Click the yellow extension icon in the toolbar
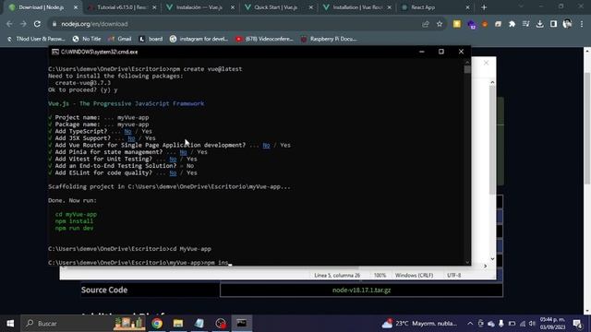The width and height of the screenshot is (591, 332). (457, 24)
